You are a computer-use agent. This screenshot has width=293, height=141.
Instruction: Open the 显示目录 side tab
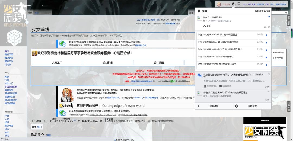289,20
